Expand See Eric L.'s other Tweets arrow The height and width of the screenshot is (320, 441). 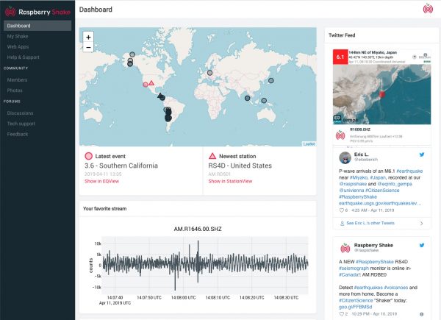click(421, 223)
